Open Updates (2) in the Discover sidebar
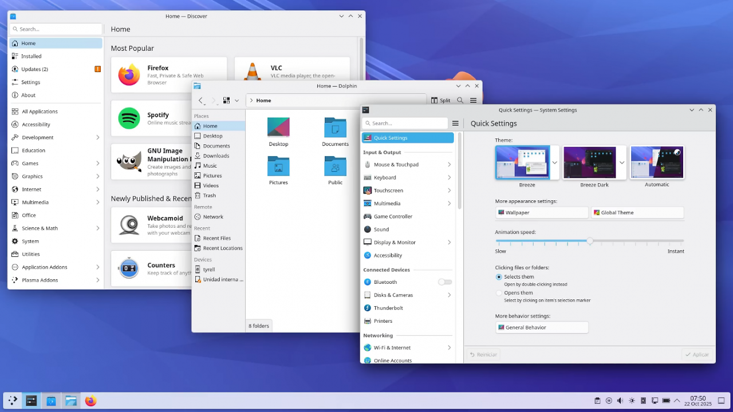The height and width of the screenshot is (412, 733). [56, 69]
